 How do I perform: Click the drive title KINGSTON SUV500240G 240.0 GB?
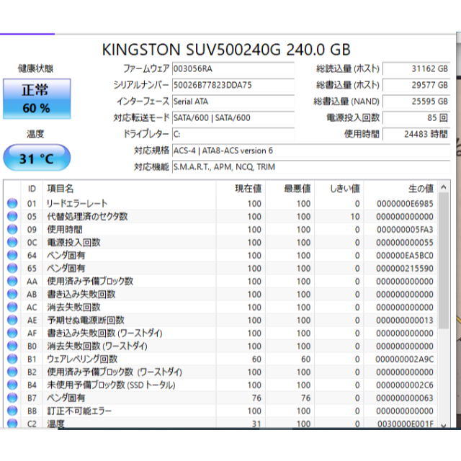(226, 50)
